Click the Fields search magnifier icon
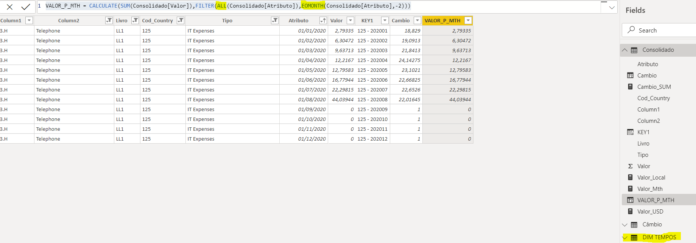The width and height of the screenshot is (696, 243). click(x=631, y=29)
